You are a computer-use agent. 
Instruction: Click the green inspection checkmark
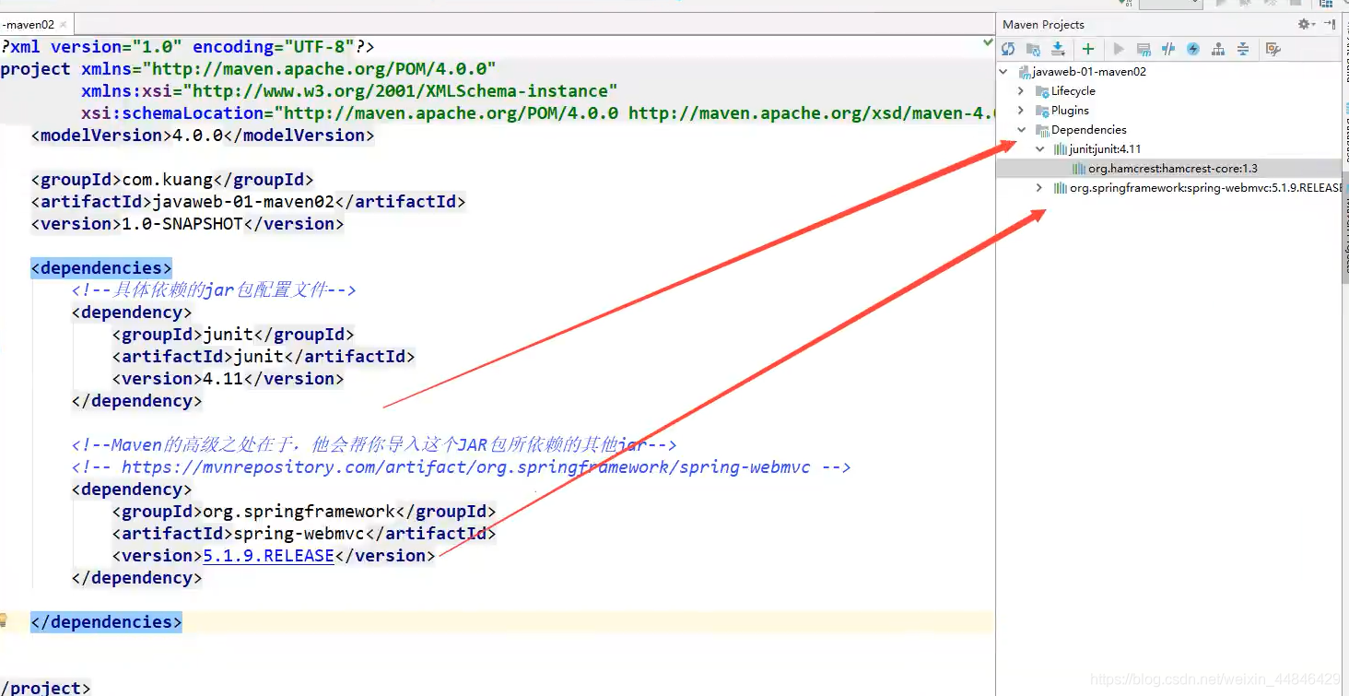coord(988,42)
